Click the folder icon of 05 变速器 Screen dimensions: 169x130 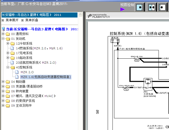pyautogui.click(x=8, y=86)
